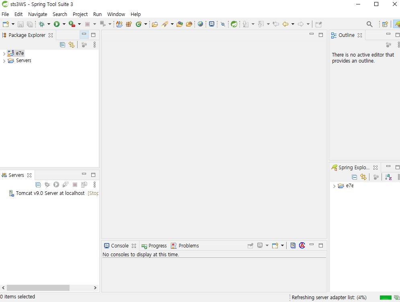Maximize the Servers view
The height and width of the screenshot is (302, 400).
coord(93,175)
